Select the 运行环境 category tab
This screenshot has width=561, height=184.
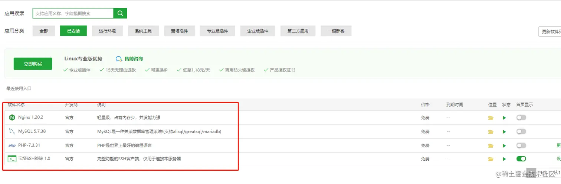108,31
